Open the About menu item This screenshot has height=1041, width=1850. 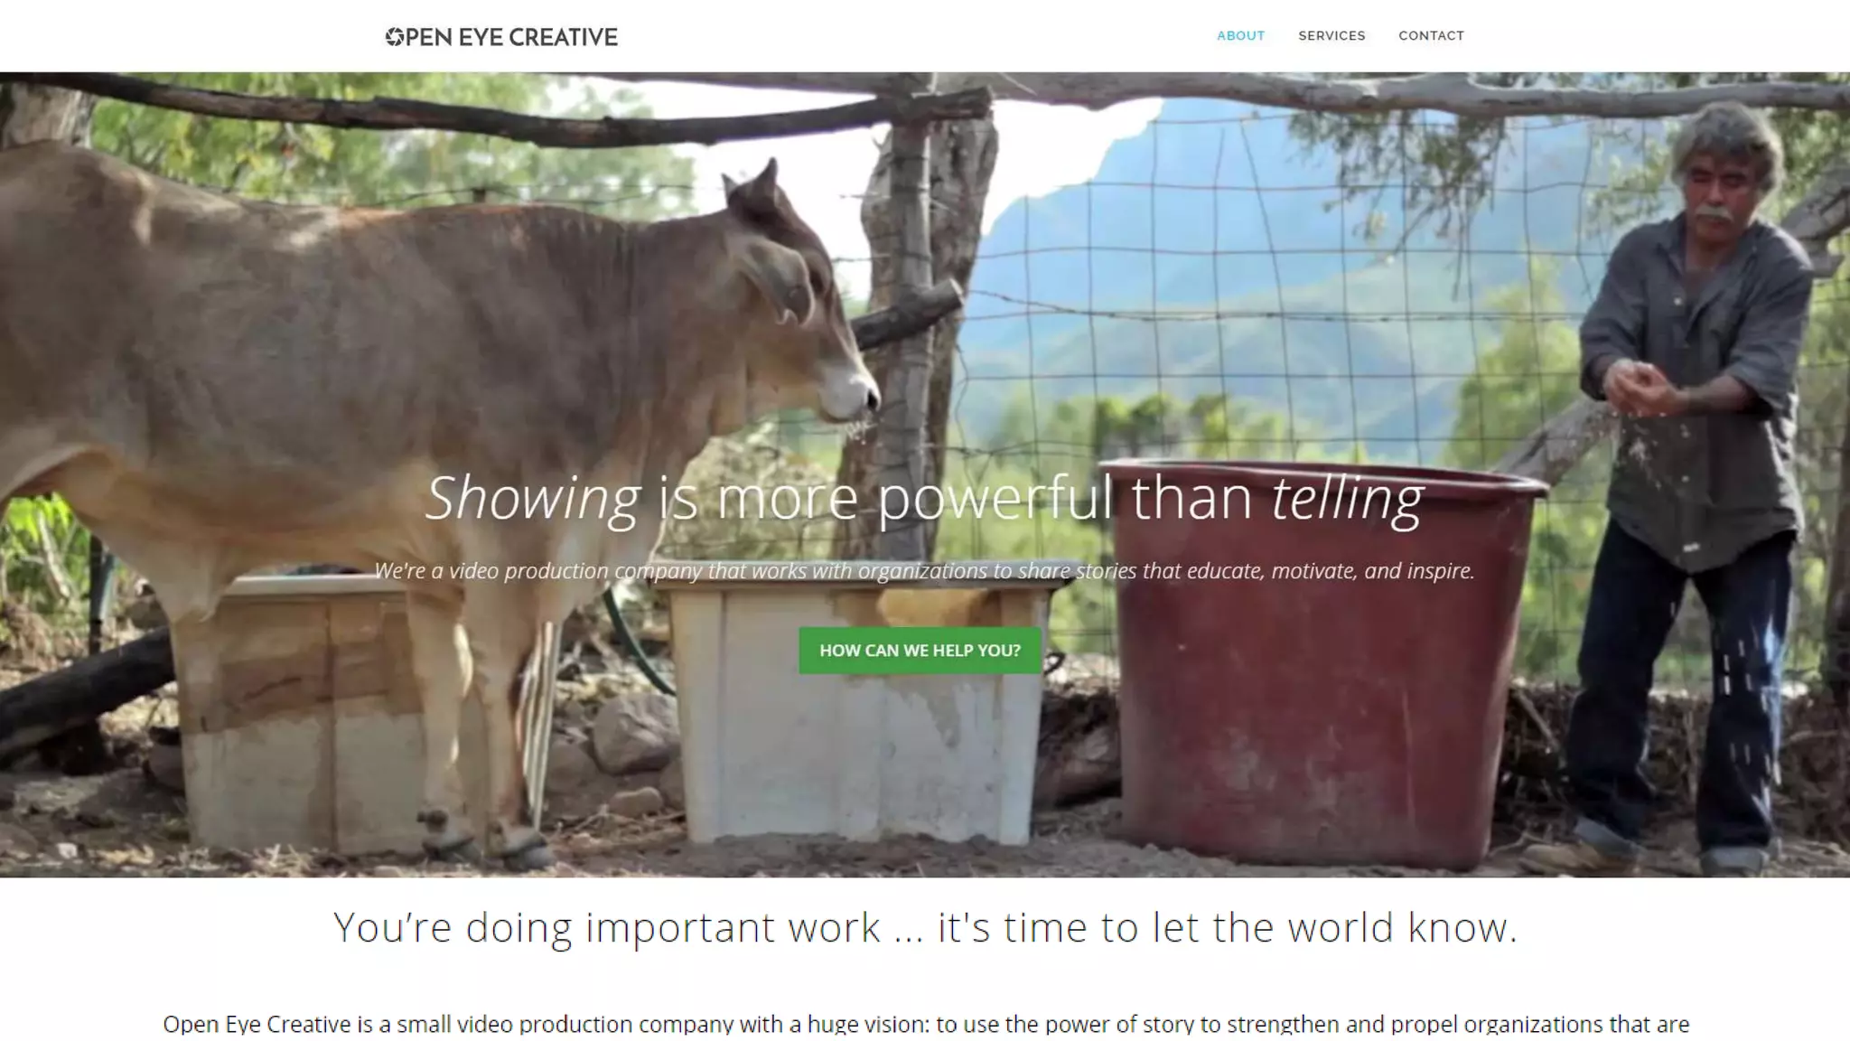pos(1240,35)
